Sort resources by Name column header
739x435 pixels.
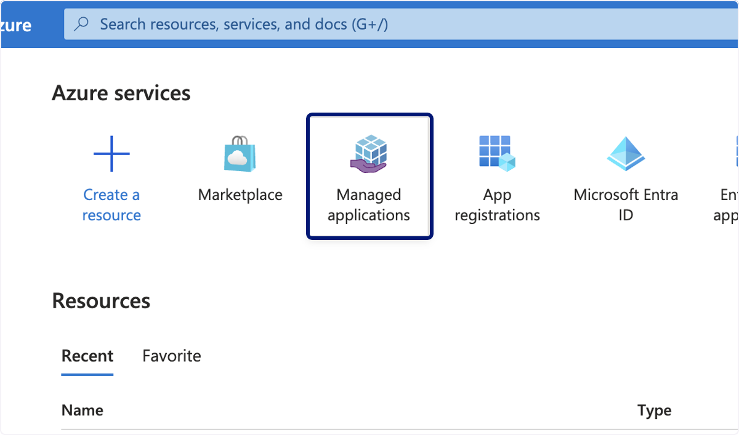coord(83,410)
